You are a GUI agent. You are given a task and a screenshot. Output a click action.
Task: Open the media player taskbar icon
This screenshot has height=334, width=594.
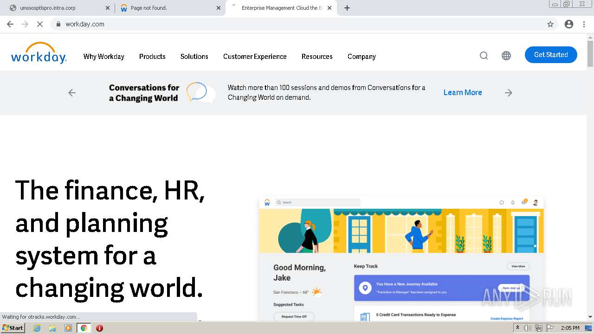point(68,328)
